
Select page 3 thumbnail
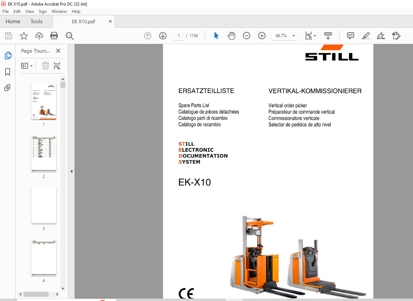[43, 206]
